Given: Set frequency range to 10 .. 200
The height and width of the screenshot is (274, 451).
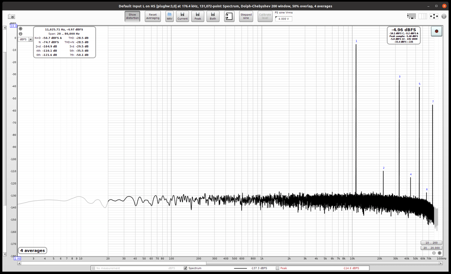Looking at the screenshot, I should [x=431, y=243].
